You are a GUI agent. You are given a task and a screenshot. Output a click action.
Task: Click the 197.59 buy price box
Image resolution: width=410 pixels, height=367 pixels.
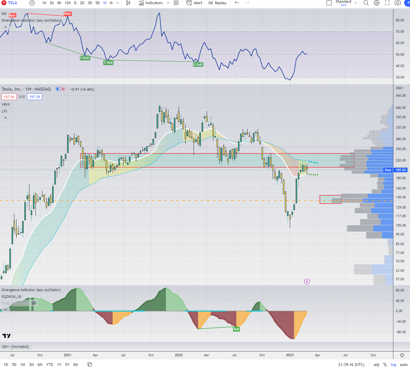[x=35, y=97]
